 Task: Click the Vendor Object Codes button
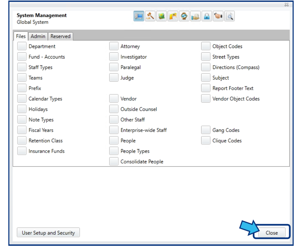pyautogui.click(x=206, y=98)
